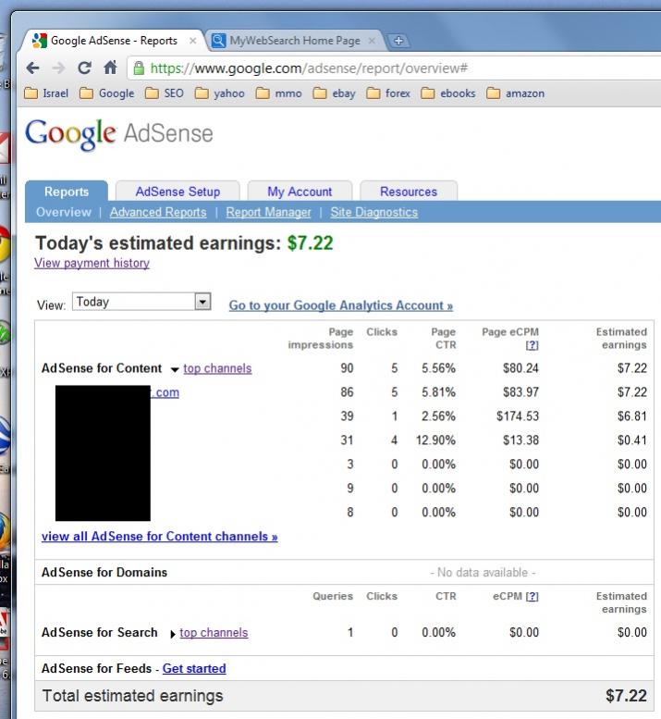This screenshot has width=661, height=719.
Task: Open the ebay bookmarks folder
Action: (335, 93)
